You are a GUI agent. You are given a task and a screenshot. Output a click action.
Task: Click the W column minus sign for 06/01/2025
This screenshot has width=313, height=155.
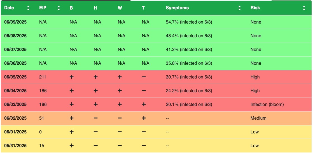point(120,132)
